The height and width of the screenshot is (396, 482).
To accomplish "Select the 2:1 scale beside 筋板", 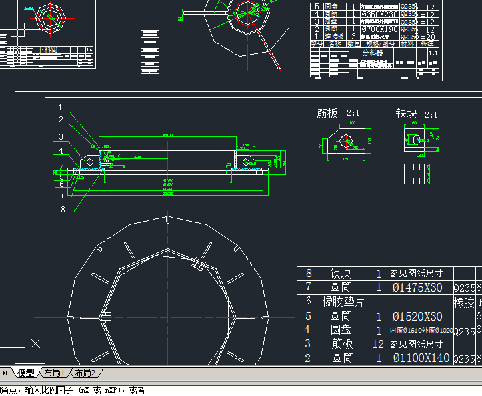I will click(353, 113).
